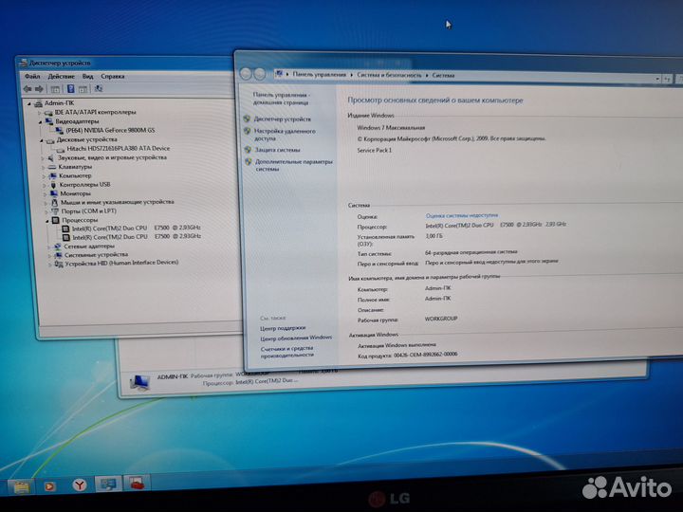Click the WORKGROUP workgroup value
Viewport: 683px width, 512px height.
(441, 319)
